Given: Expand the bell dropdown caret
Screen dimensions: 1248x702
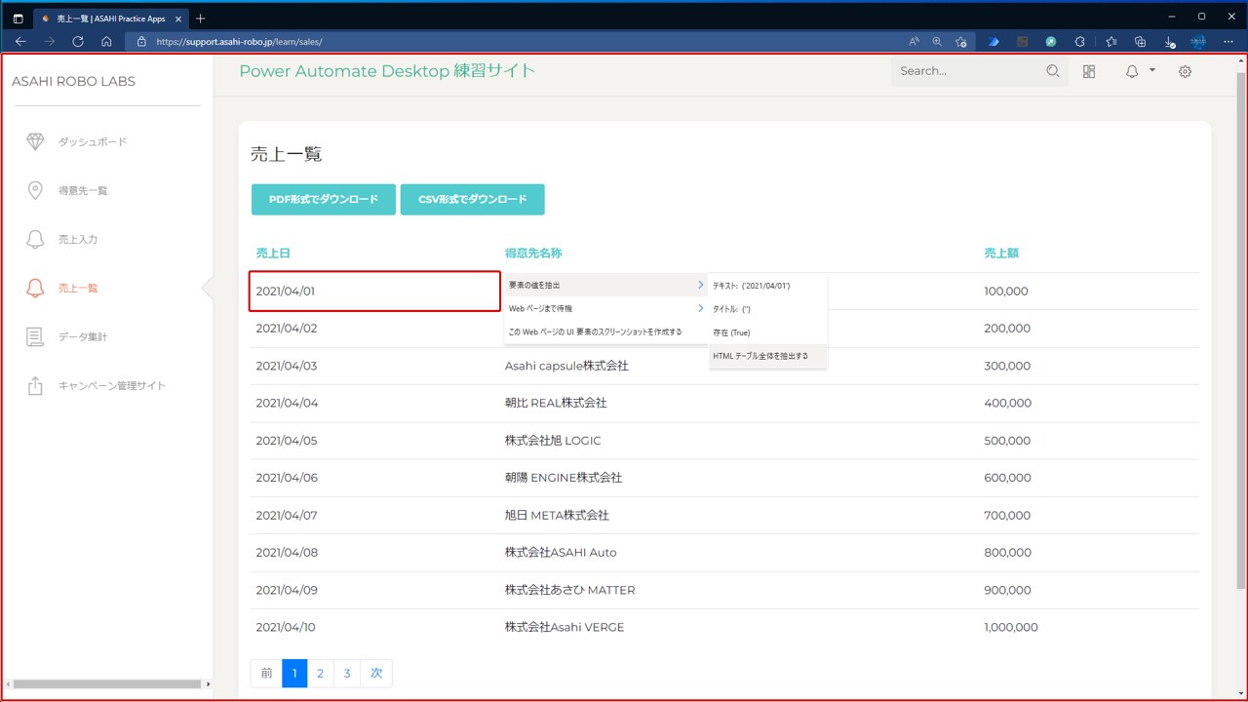Looking at the screenshot, I should [1151, 70].
